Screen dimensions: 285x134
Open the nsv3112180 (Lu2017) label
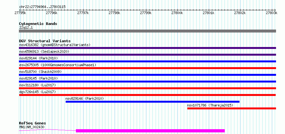pyautogui.click(x=37, y=85)
